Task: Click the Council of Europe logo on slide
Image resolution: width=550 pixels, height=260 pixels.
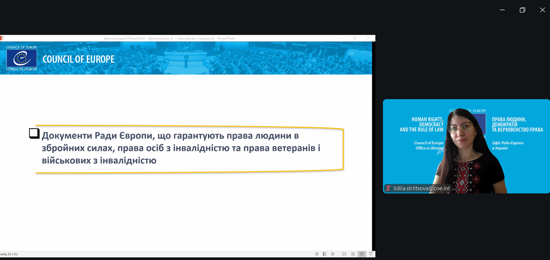Action: tap(22, 58)
